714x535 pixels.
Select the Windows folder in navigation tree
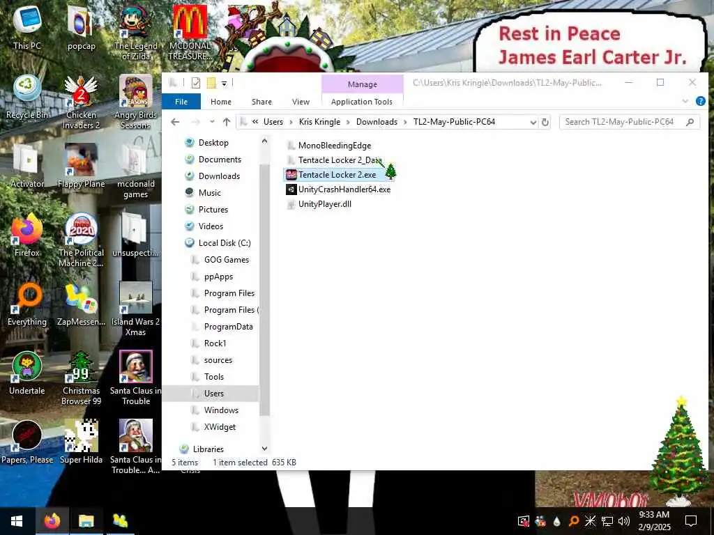tap(215, 410)
